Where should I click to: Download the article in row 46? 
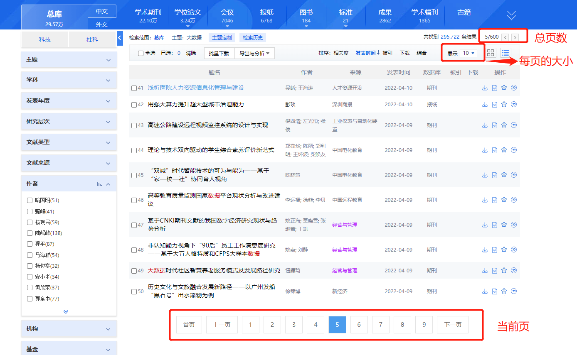[485, 200]
